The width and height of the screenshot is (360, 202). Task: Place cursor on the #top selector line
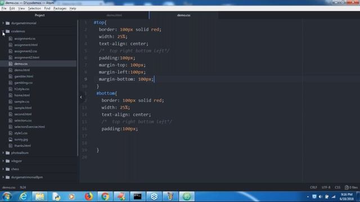point(100,22)
